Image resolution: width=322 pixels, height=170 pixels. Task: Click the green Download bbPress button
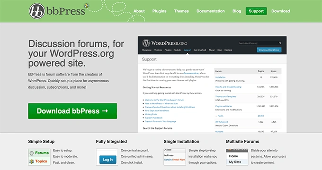[72, 111]
